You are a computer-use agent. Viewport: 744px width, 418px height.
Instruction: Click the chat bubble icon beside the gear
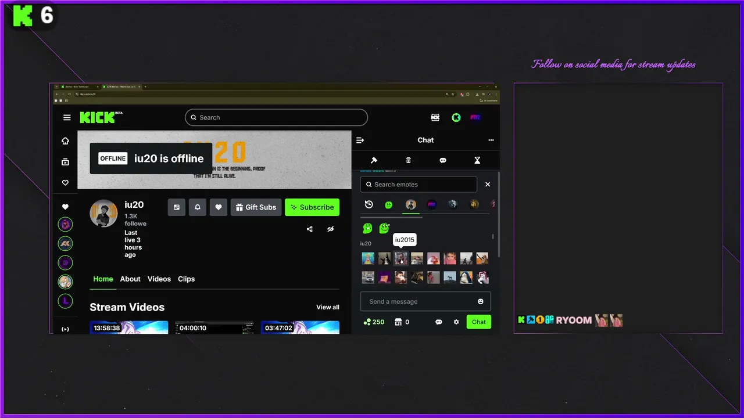pos(439,322)
